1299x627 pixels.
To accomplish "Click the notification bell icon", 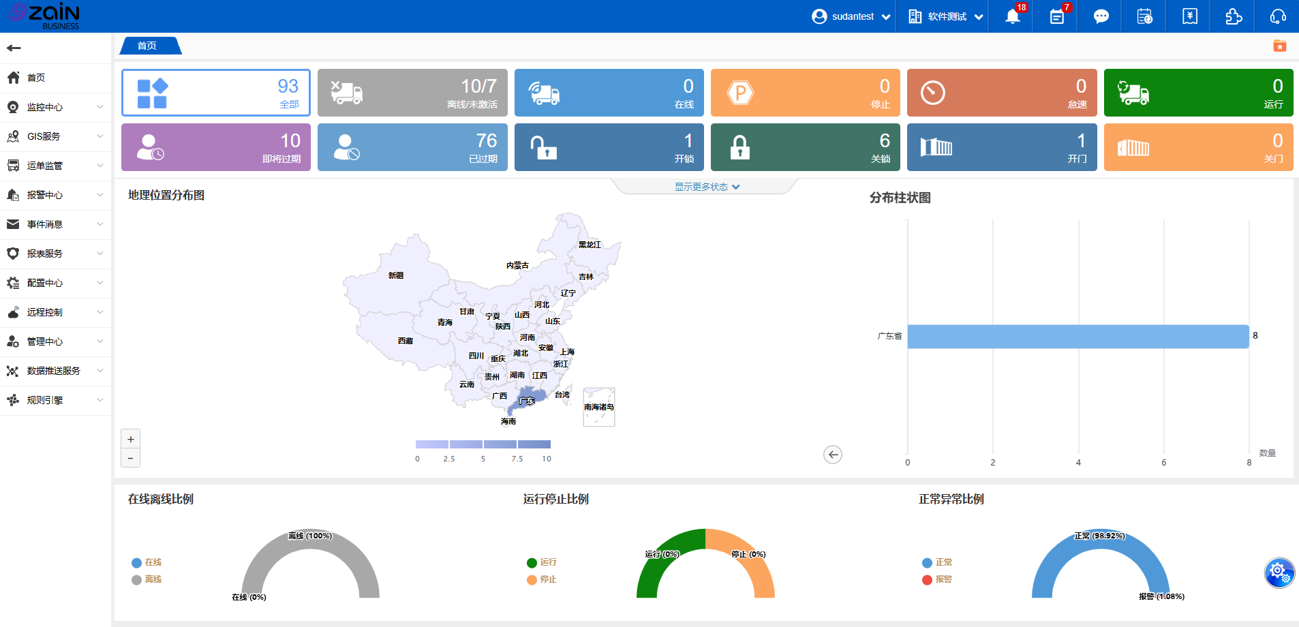I will (1012, 16).
